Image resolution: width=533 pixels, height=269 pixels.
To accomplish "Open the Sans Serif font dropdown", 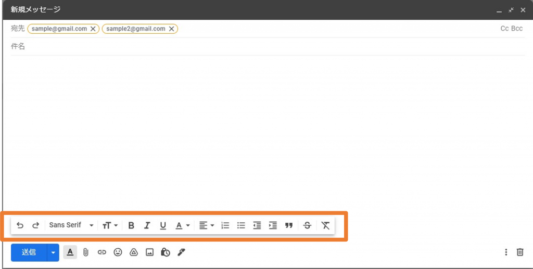I will coord(71,225).
